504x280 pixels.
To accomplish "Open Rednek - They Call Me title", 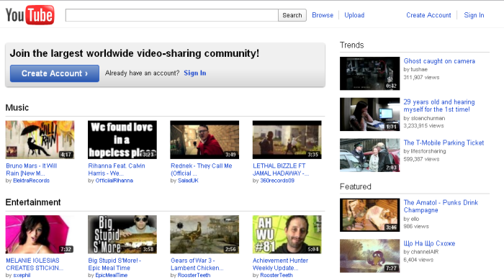I will click(201, 169).
